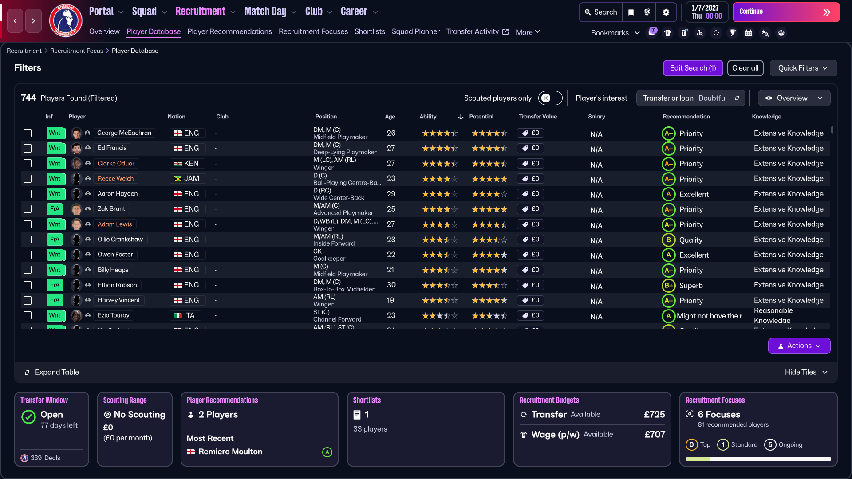
Task: Open the transfers circular arrows icon
Action: click(x=716, y=33)
